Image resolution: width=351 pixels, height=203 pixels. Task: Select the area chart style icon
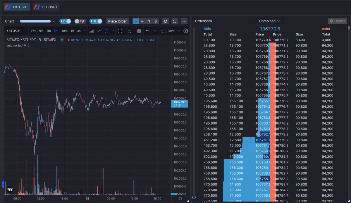pos(92,31)
